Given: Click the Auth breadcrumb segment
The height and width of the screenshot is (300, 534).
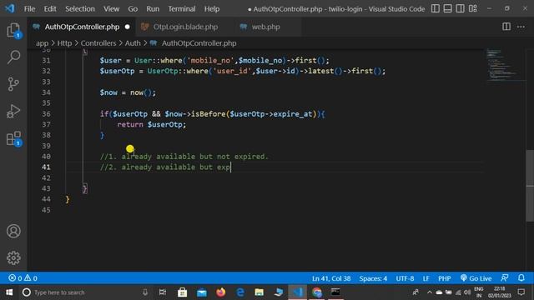Looking at the screenshot, I should point(133,43).
